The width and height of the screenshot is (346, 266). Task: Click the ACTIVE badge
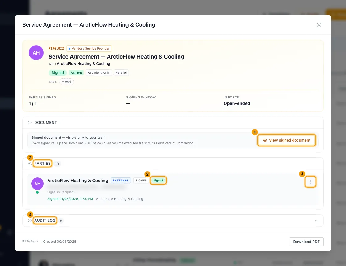click(76, 72)
